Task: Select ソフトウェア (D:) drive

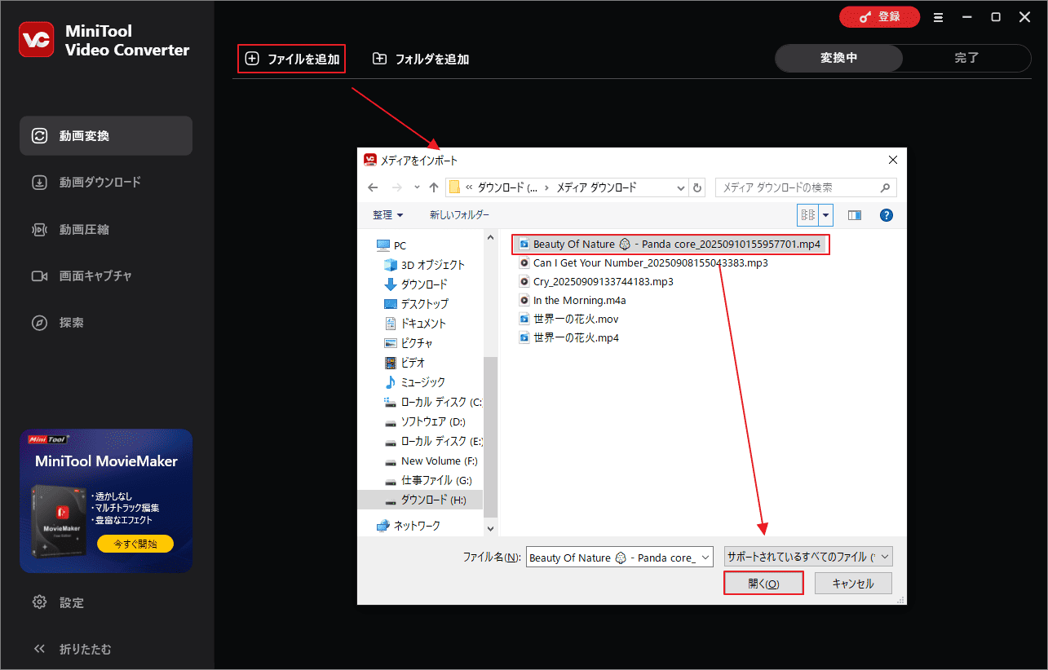Action: pyautogui.click(x=425, y=421)
